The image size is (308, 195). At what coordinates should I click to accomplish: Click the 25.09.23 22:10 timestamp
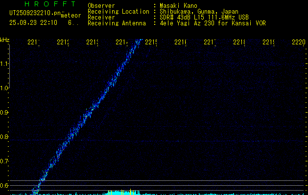33,23
